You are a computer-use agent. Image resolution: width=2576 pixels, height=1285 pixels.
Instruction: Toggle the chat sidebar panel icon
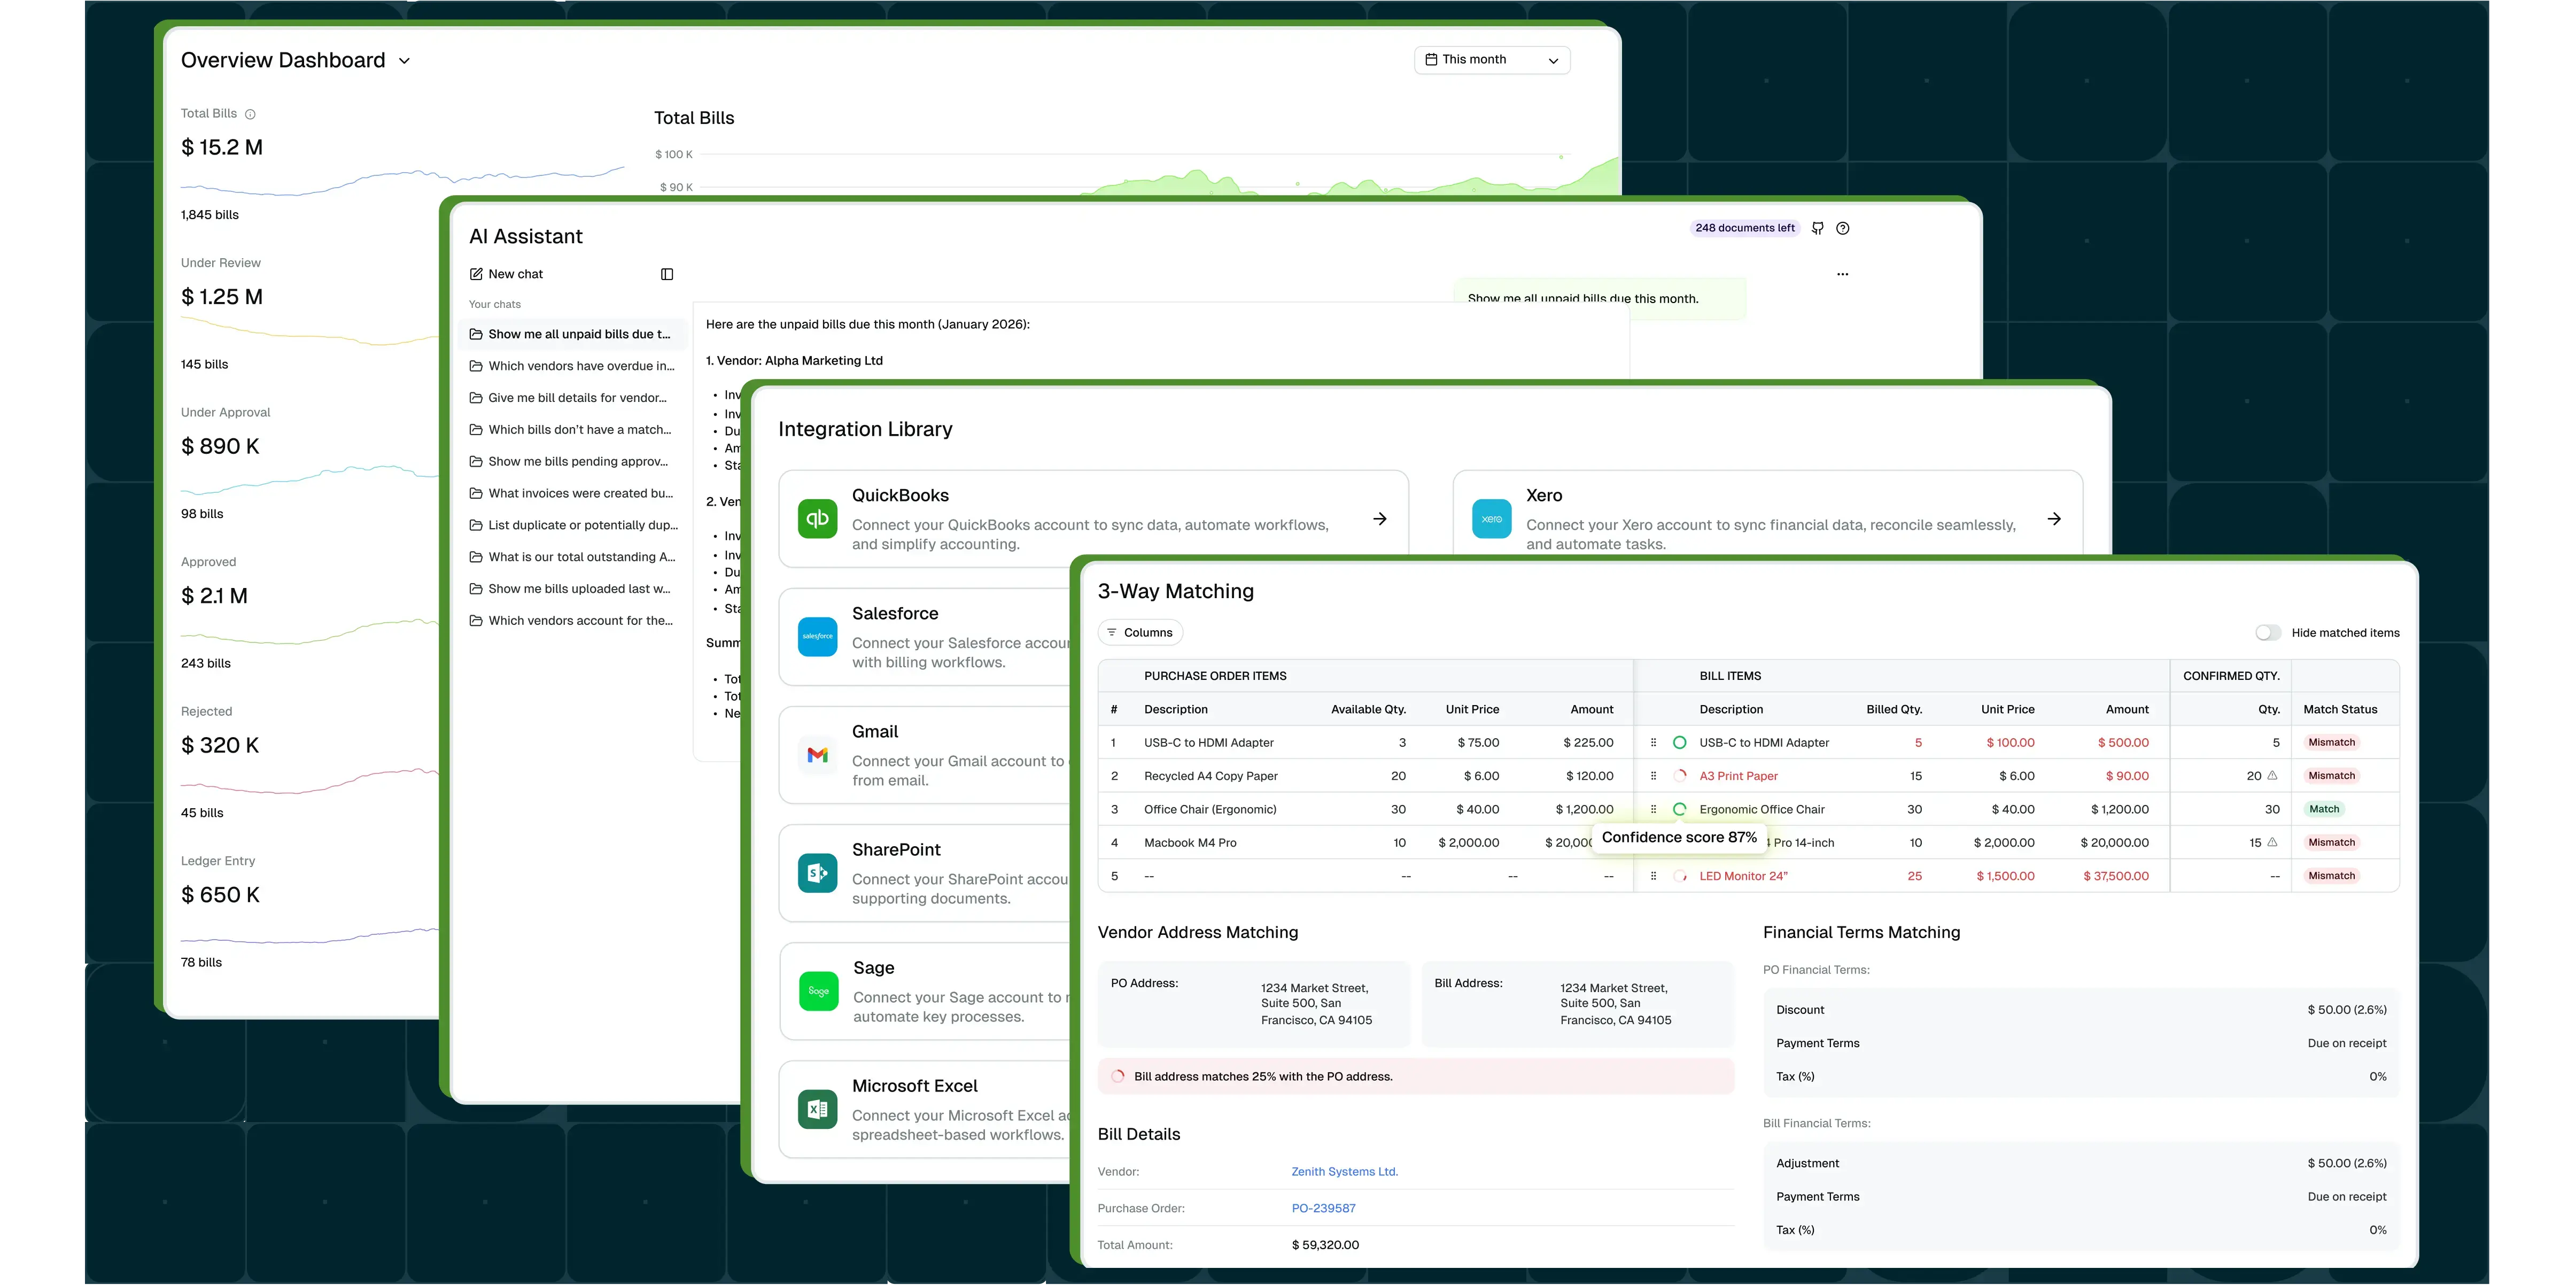point(667,274)
